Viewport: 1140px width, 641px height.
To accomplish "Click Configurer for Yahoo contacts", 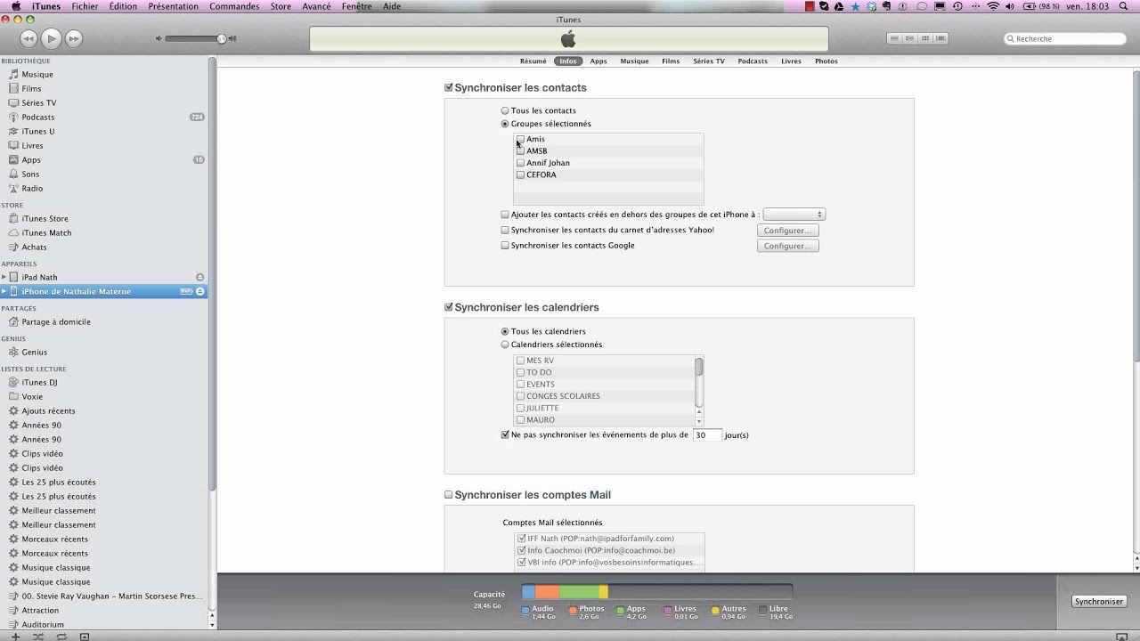I will (788, 231).
